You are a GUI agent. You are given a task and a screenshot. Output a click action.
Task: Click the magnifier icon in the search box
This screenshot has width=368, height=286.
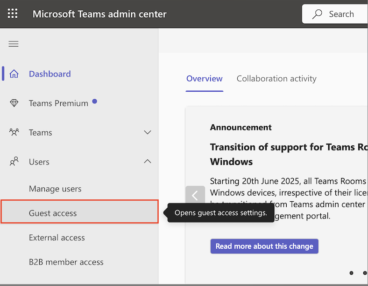(x=318, y=14)
